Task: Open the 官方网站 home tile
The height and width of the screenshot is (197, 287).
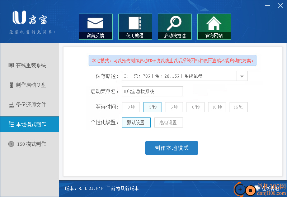Action: (214, 27)
